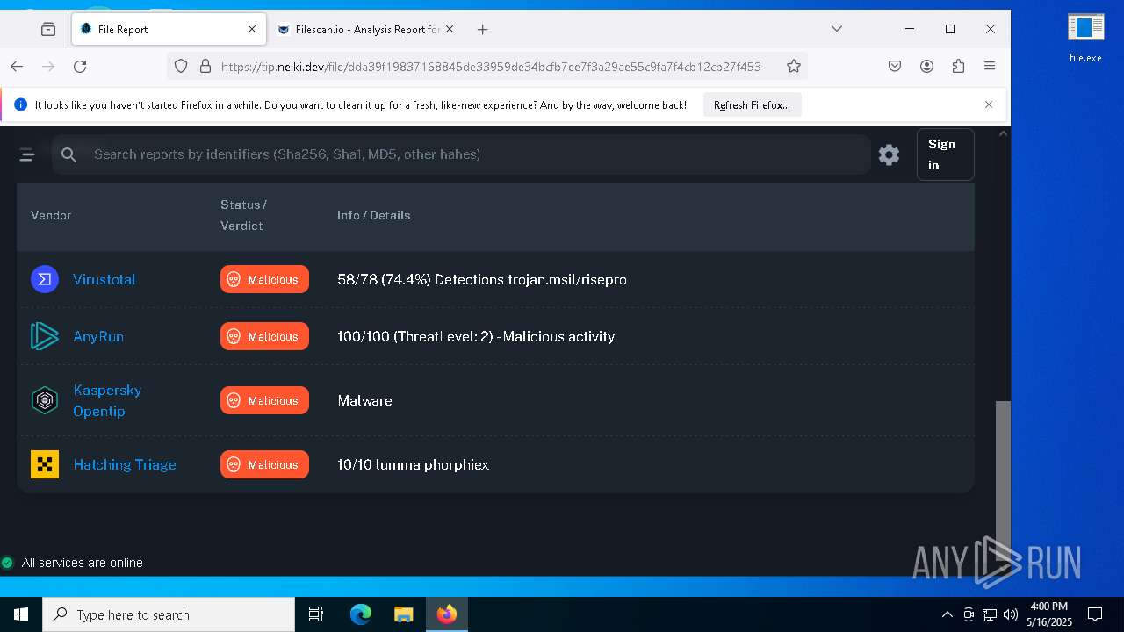Click the Hatching Triage logo

point(45,464)
